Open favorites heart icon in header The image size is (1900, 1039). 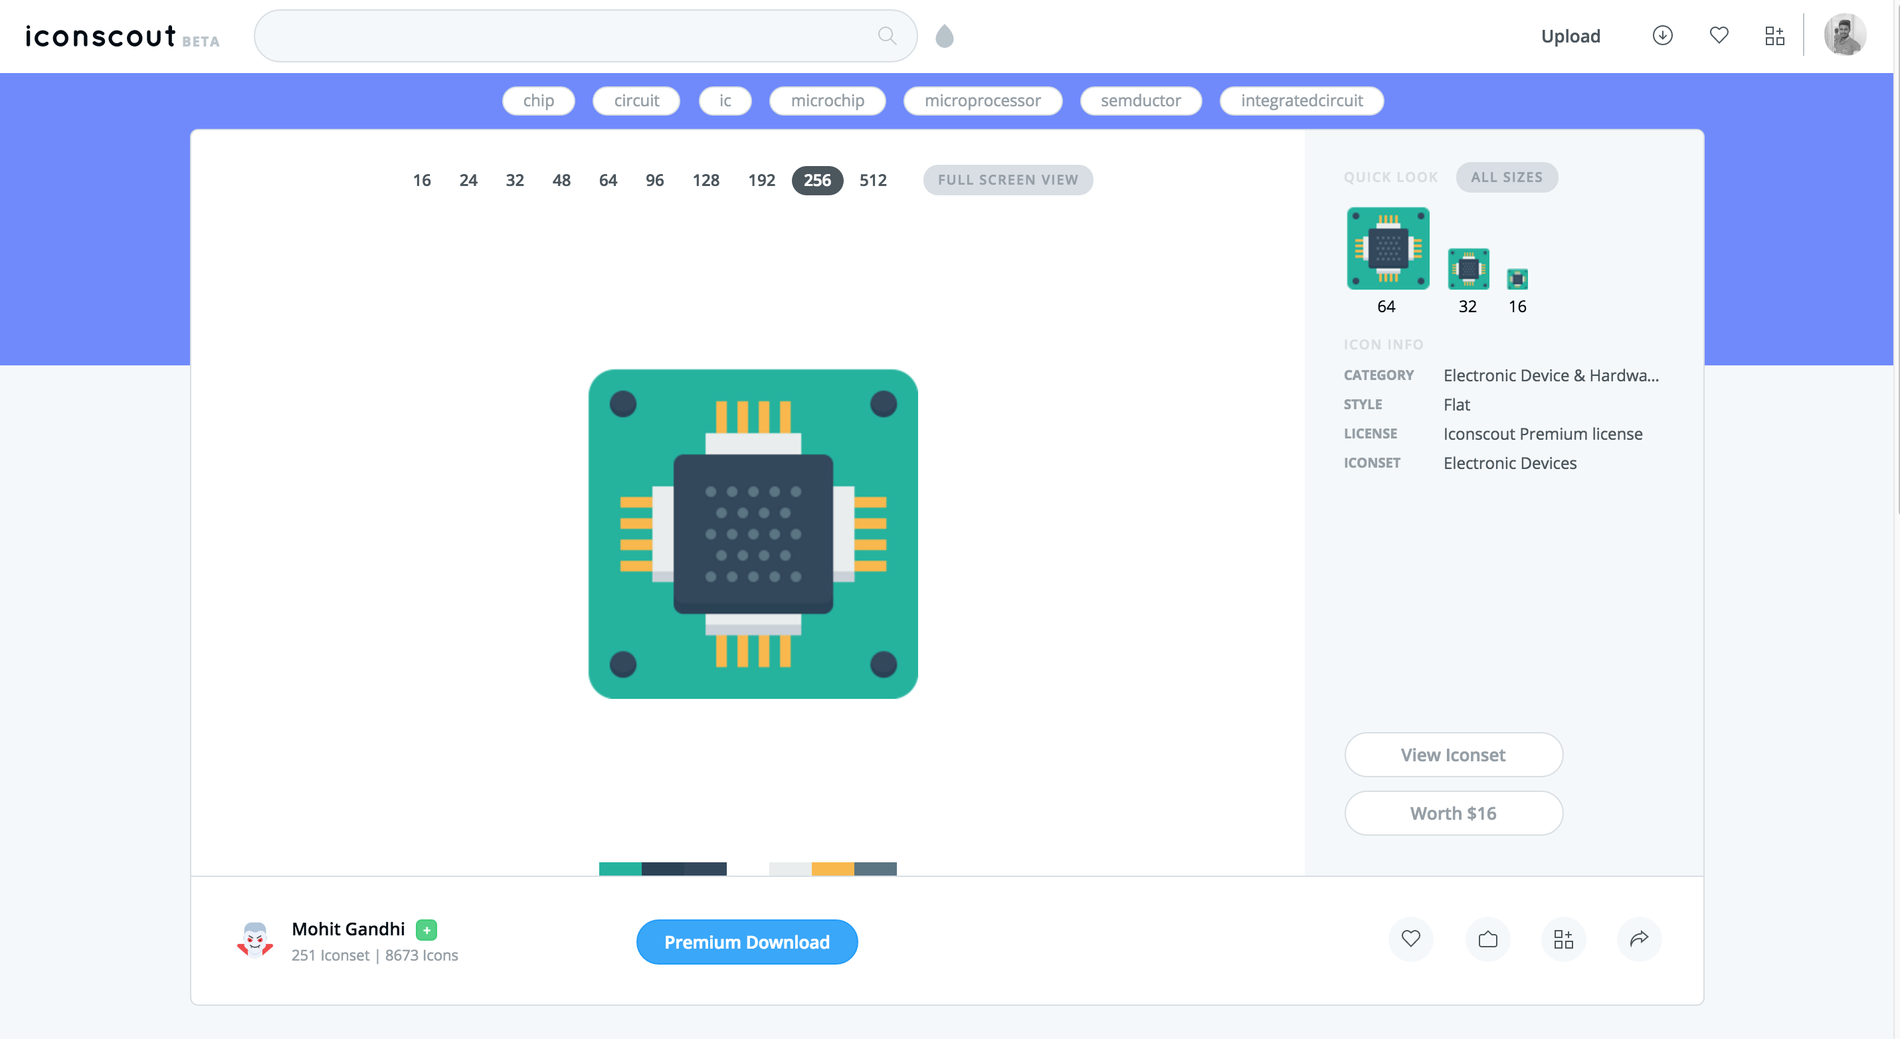coord(1719,35)
